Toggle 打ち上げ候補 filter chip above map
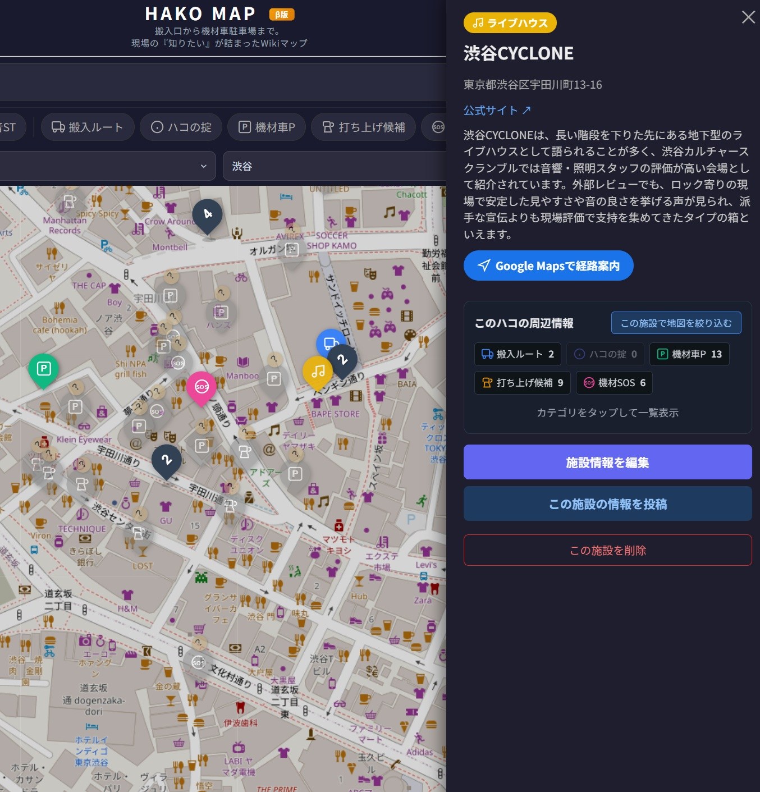 click(x=363, y=127)
